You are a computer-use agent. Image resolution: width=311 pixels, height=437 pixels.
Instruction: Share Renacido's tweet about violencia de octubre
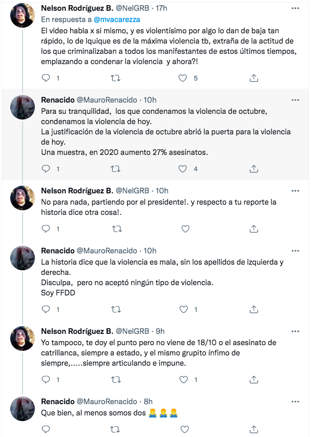point(253,169)
